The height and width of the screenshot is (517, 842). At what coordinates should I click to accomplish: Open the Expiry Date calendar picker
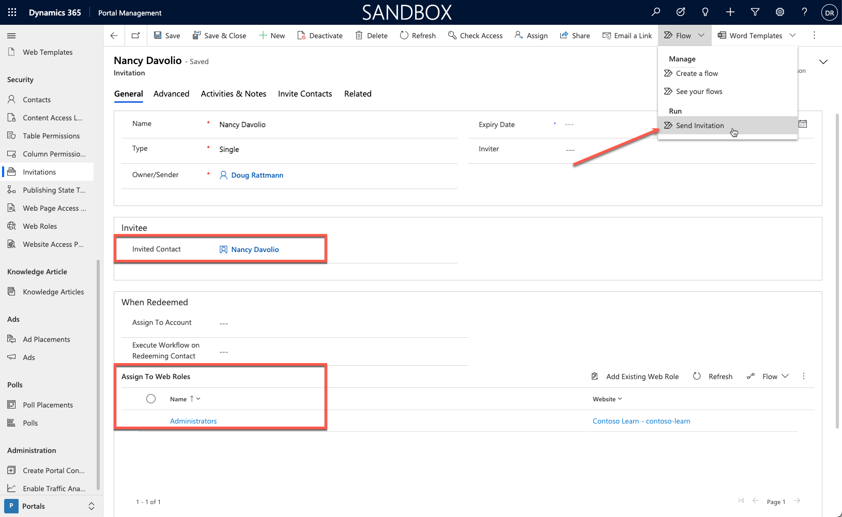(x=803, y=124)
